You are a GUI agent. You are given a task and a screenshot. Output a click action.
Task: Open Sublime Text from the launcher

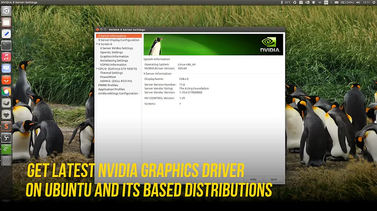(6, 126)
